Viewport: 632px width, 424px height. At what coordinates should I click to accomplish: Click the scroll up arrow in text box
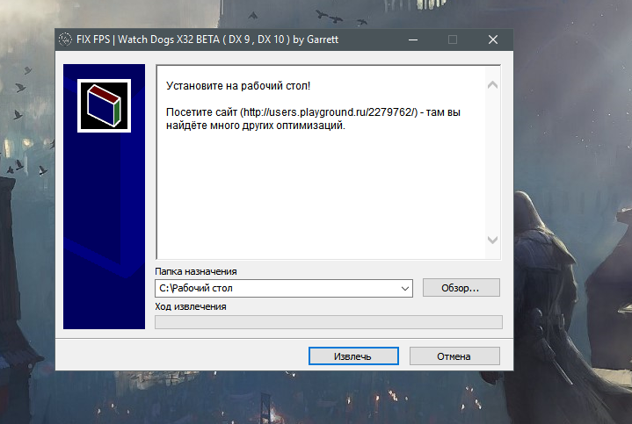coord(492,85)
